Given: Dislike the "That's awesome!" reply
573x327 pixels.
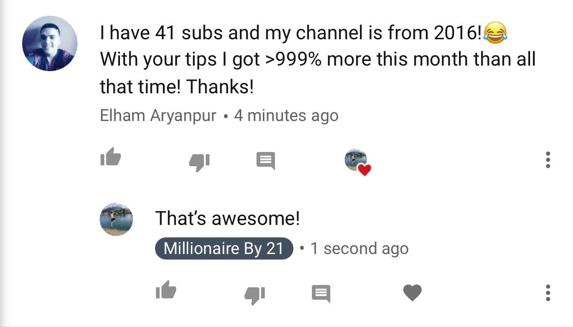Looking at the screenshot, I should click(x=255, y=295).
